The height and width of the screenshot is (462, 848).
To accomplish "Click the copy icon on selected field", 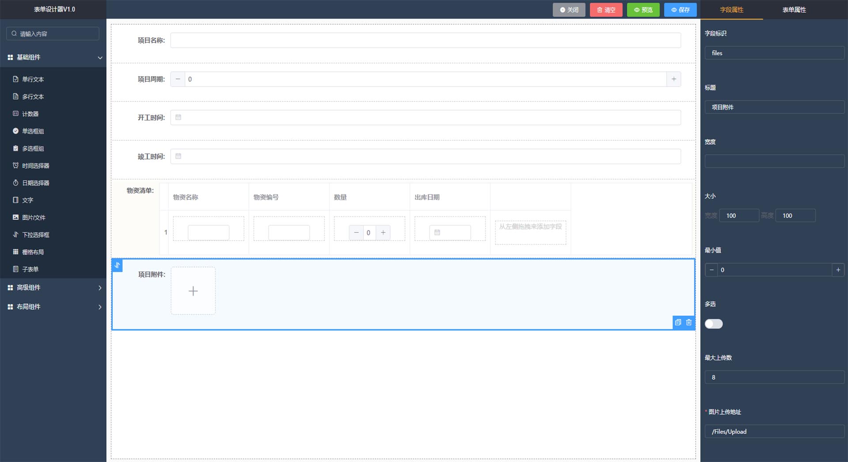I will click(x=678, y=322).
